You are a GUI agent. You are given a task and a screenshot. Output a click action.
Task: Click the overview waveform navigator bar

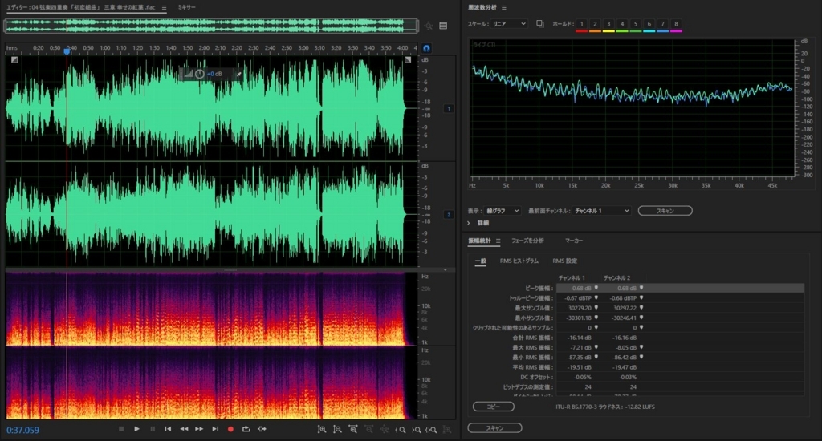(211, 26)
